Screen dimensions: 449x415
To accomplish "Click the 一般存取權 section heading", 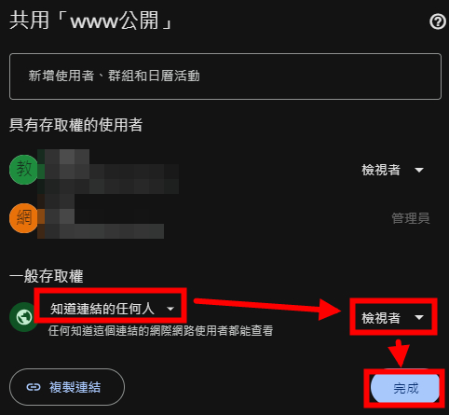I will click(47, 276).
